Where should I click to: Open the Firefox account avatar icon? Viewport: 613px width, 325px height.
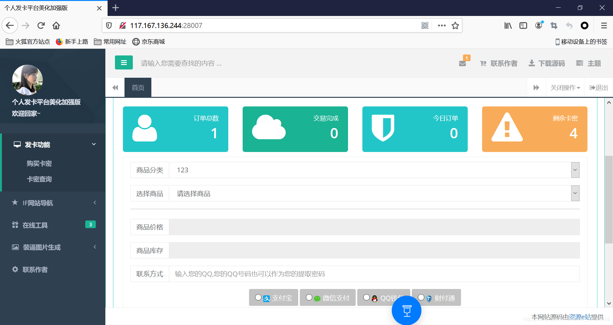coord(539,25)
